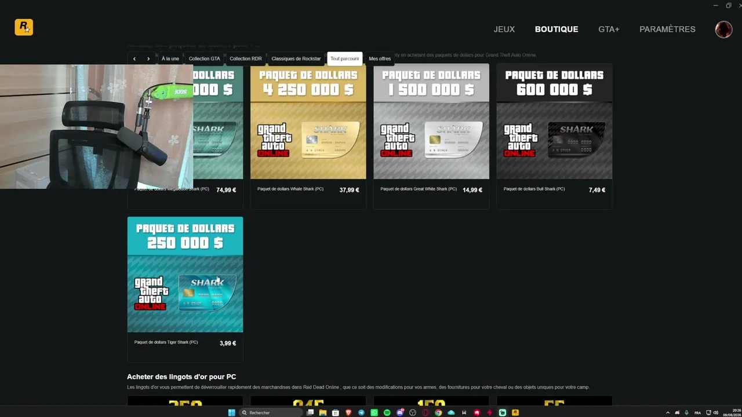Open the red square app in taskbar
The width and height of the screenshot is (742, 417).
point(477,412)
